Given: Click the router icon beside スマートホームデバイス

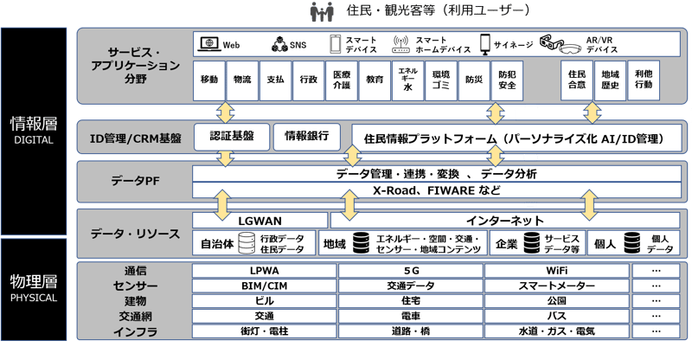Looking at the screenshot, I should (x=400, y=45).
